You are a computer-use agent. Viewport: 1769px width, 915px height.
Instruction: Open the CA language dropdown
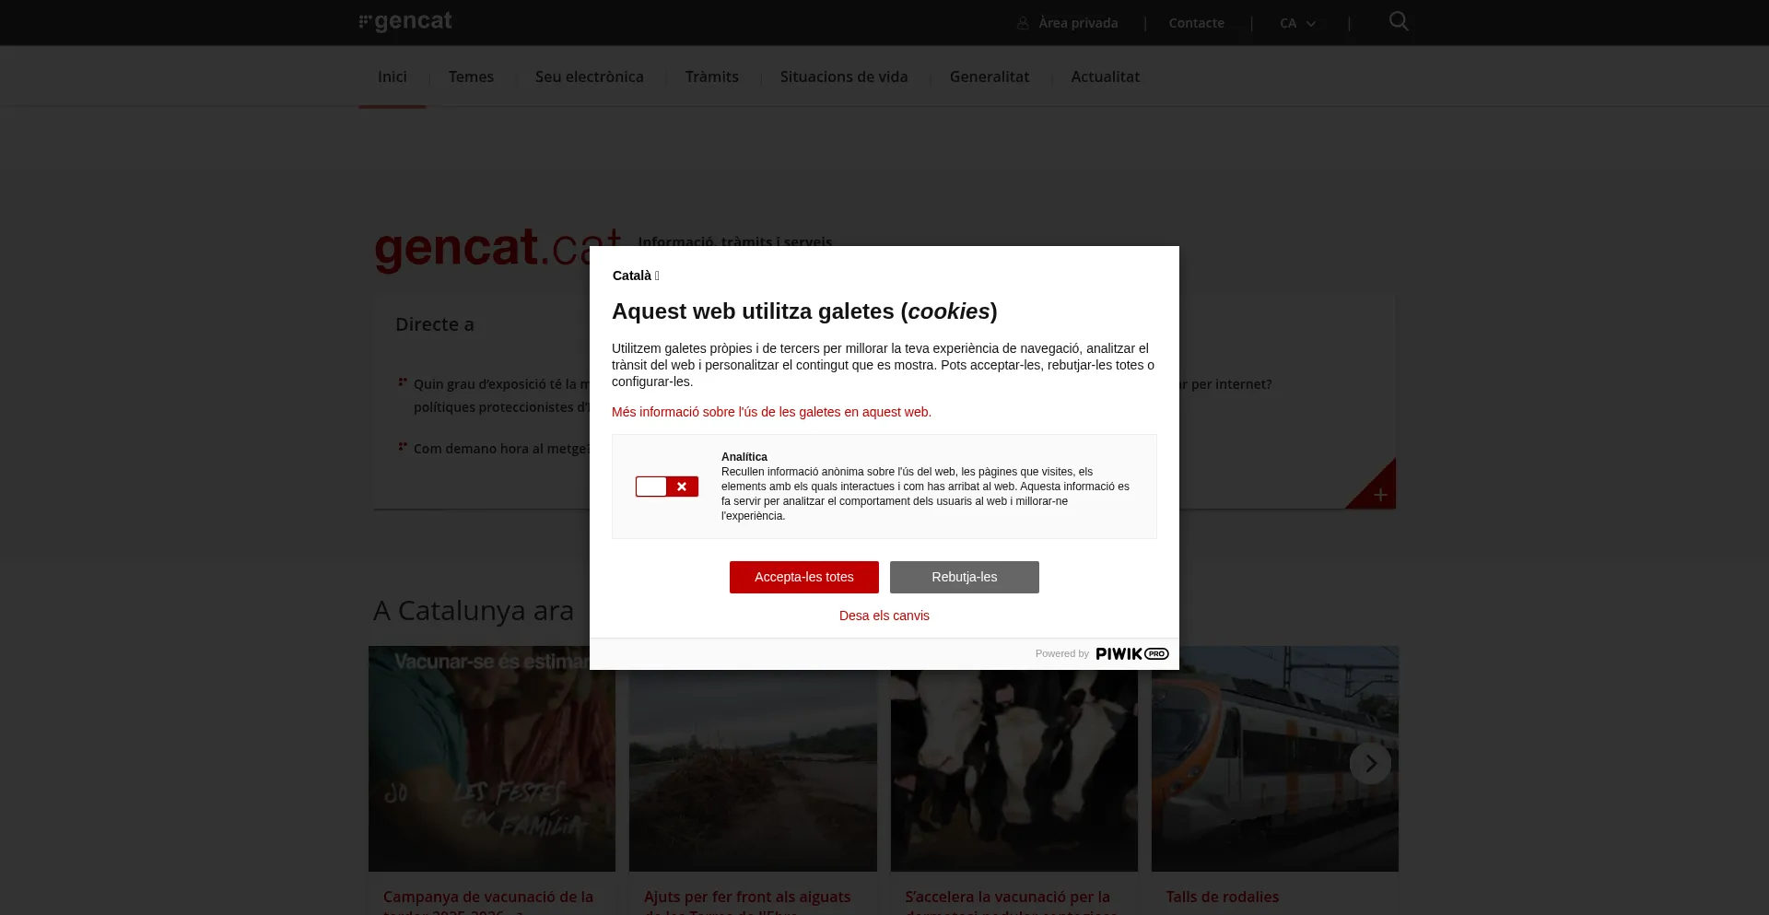click(x=1297, y=23)
